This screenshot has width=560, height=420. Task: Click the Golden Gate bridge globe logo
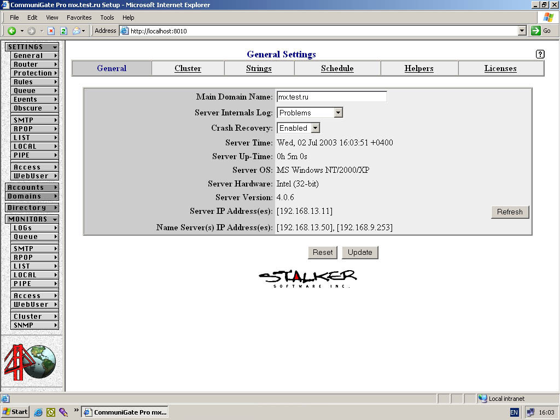click(x=31, y=361)
